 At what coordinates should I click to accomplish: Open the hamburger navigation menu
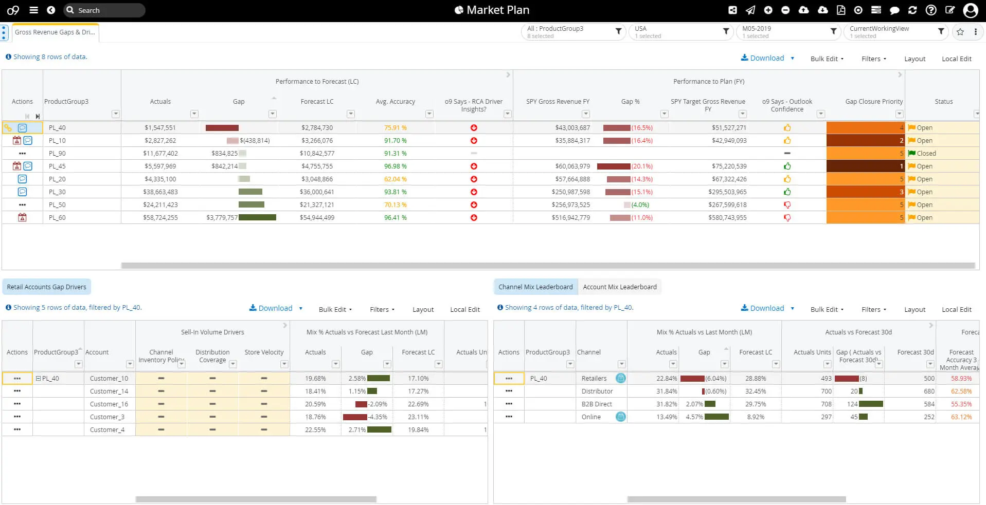coord(34,10)
